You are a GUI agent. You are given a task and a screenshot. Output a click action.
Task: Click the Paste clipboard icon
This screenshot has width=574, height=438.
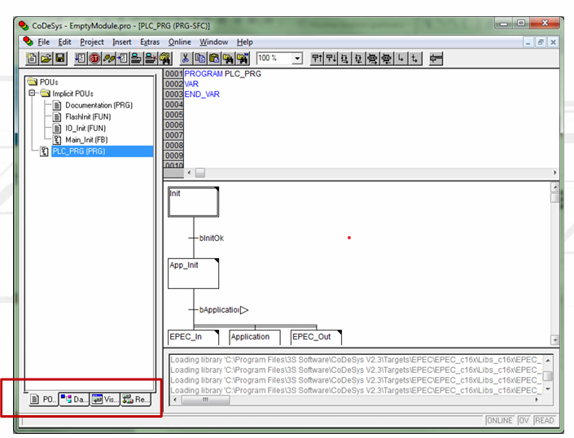click(214, 59)
